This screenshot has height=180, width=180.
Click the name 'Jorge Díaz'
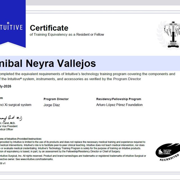[x=52, y=105]
